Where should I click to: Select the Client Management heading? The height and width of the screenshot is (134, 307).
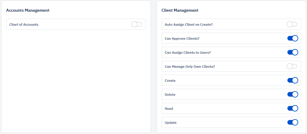(x=180, y=11)
